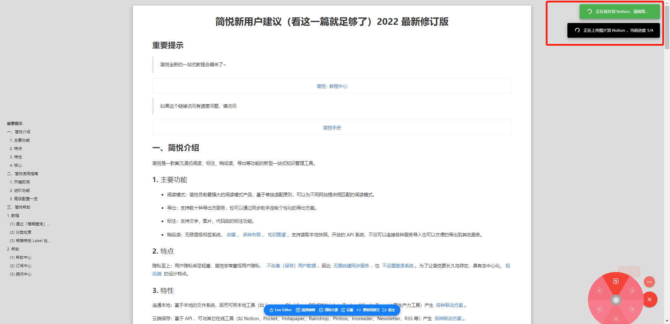Open 简易编辑 with the T icon
The width and height of the screenshot is (670, 324).
[x=297, y=310]
